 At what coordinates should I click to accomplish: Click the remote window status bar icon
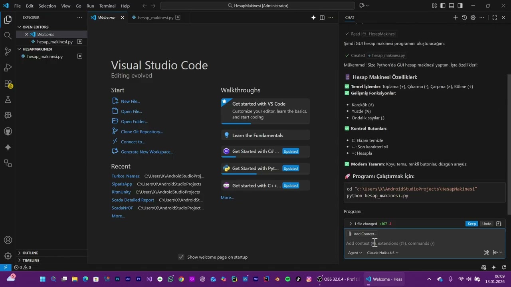tap(6, 267)
